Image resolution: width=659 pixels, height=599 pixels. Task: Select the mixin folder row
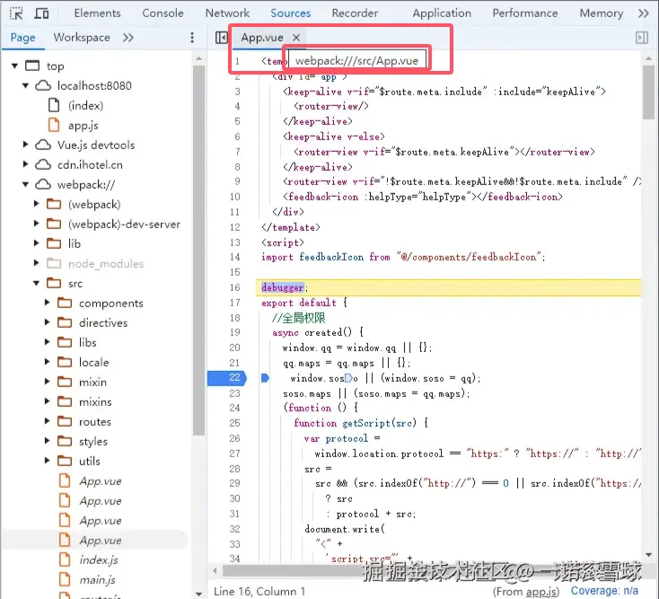[x=97, y=382]
